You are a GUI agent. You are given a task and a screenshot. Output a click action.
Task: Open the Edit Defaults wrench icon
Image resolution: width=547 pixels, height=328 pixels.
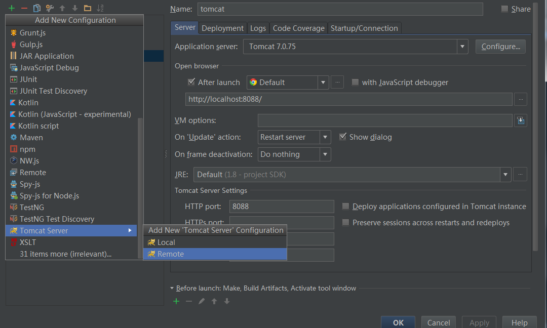(x=50, y=8)
